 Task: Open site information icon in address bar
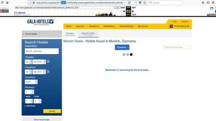30,3
